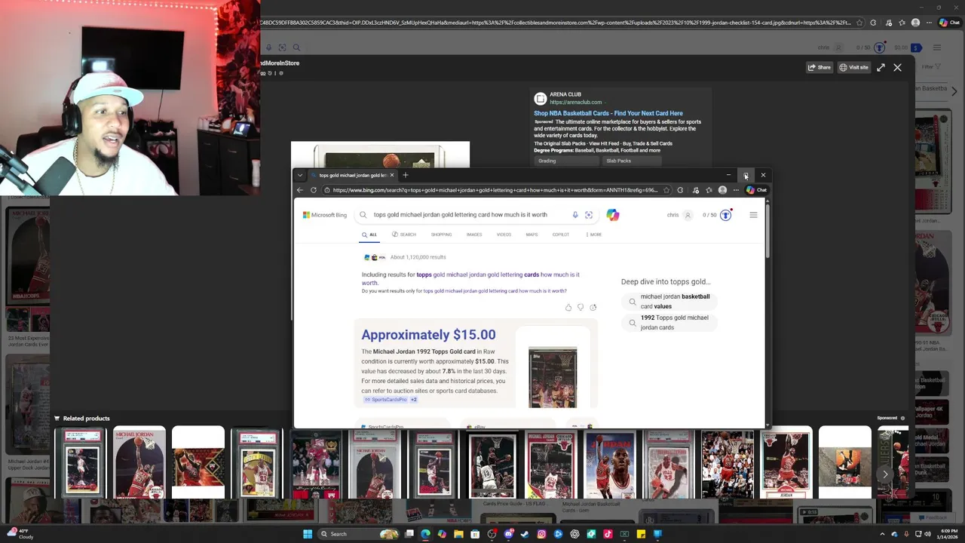Click the Bing Rewards trophy badge in front window
Screen dimensions: 965x543
(x=725, y=215)
